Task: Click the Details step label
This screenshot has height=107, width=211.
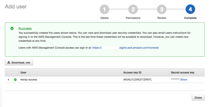Action: click(x=104, y=18)
